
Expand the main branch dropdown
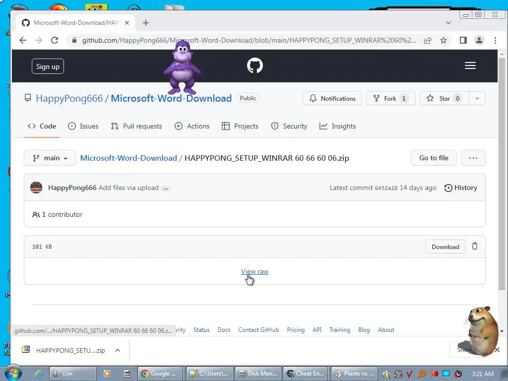coord(50,158)
